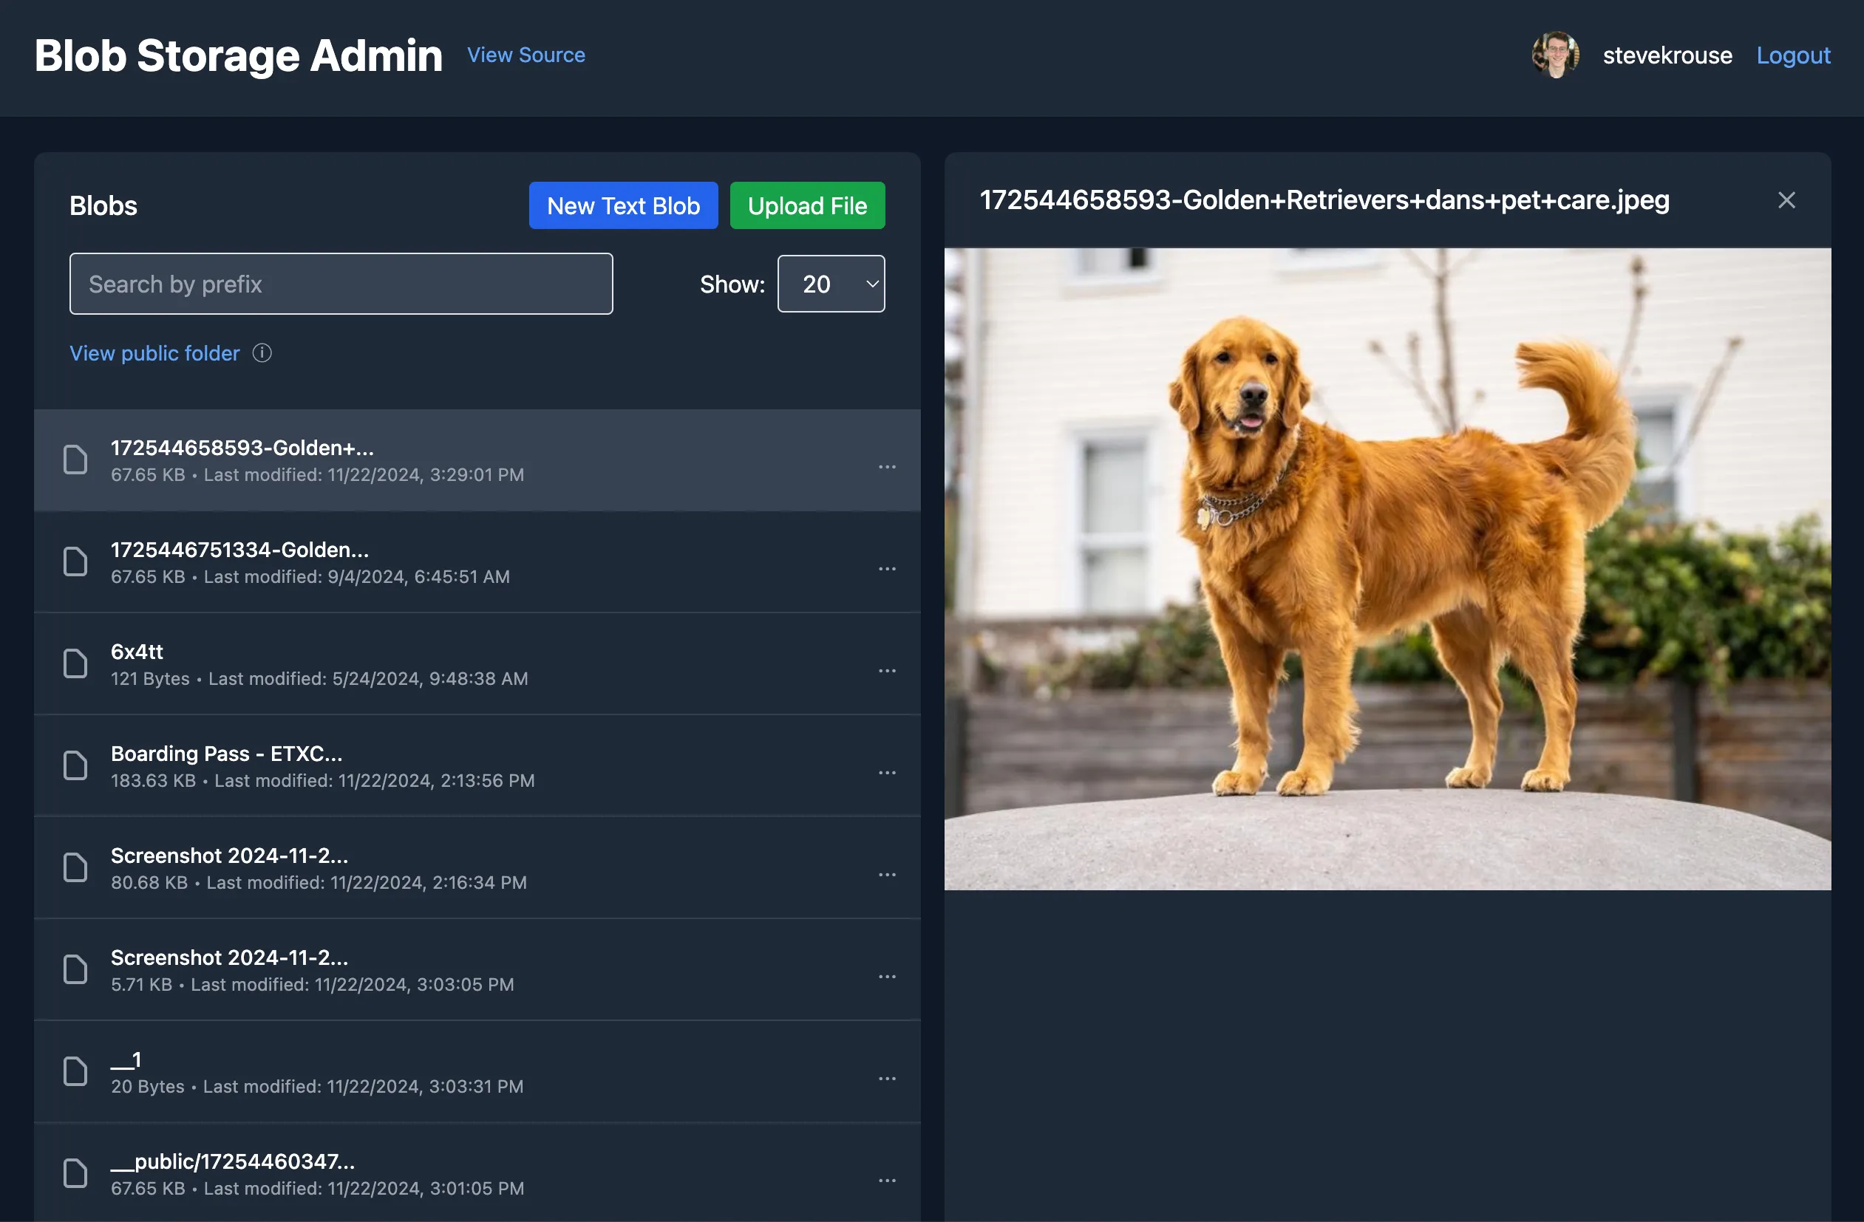The width and height of the screenshot is (1864, 1222).
Task: Click the file icon on the selected Golden Retriever blob
Action: coord(75,460)
